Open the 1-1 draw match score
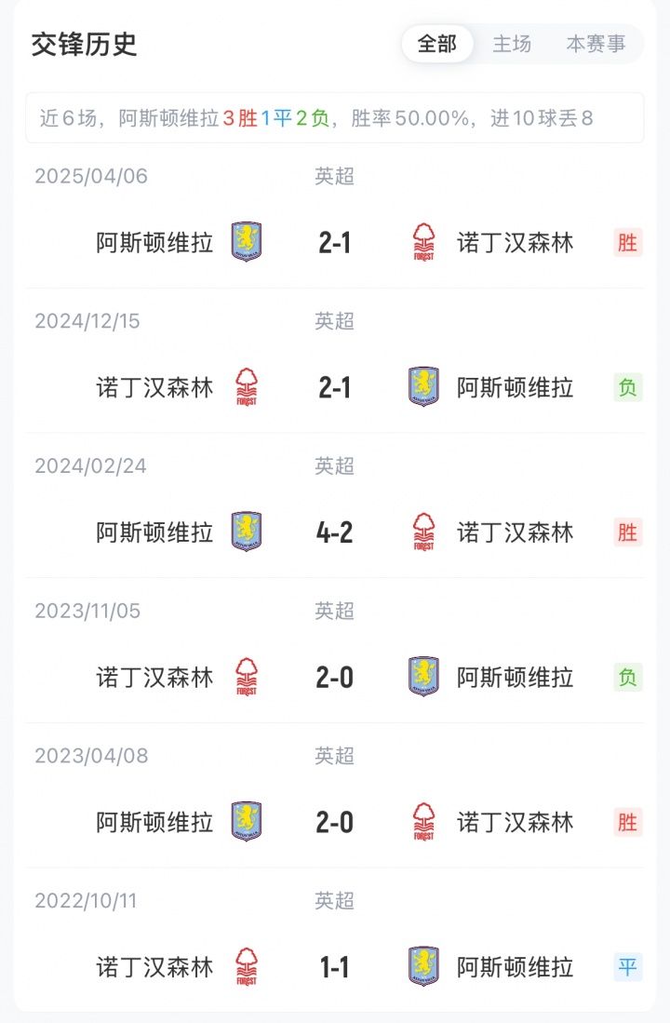 (335, 968)
